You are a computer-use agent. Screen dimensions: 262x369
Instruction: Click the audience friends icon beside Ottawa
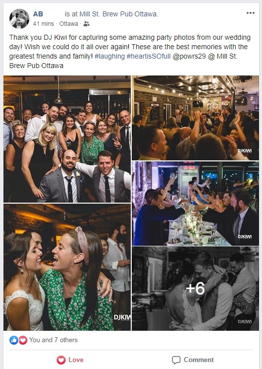[87, 24]
